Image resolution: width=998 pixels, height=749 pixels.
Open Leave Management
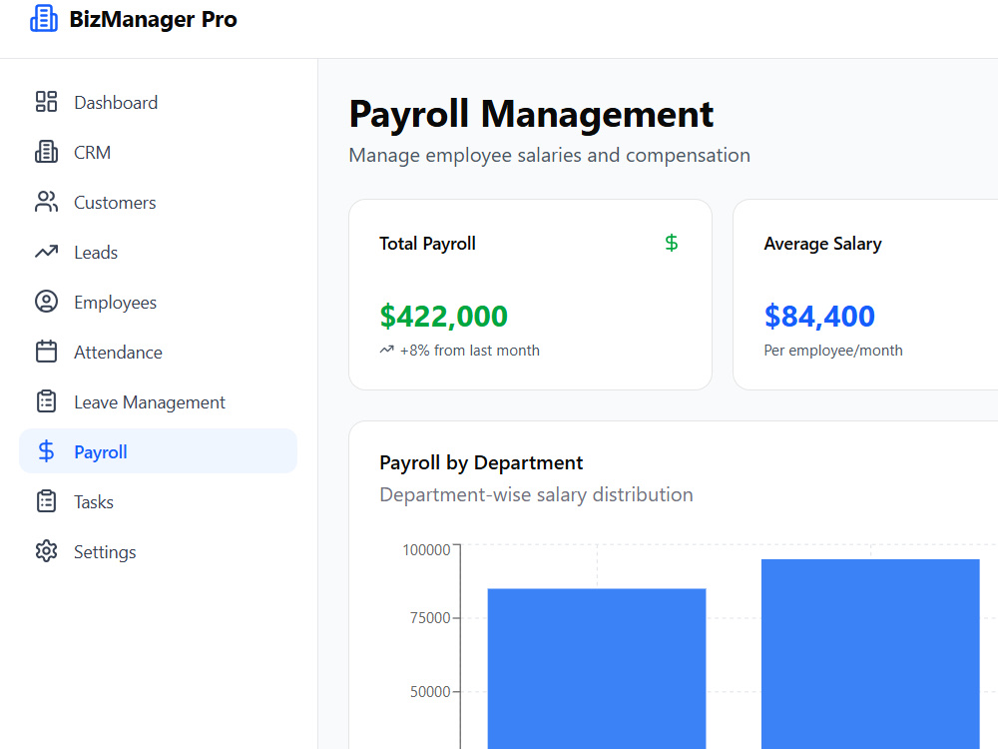[x=159, y=401]
